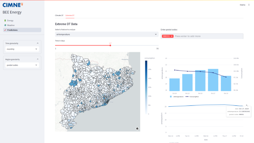This screenshot has height=143, width=254.
Task: Expand the airtemperature feature dropdown
Action: coord(106,34)
